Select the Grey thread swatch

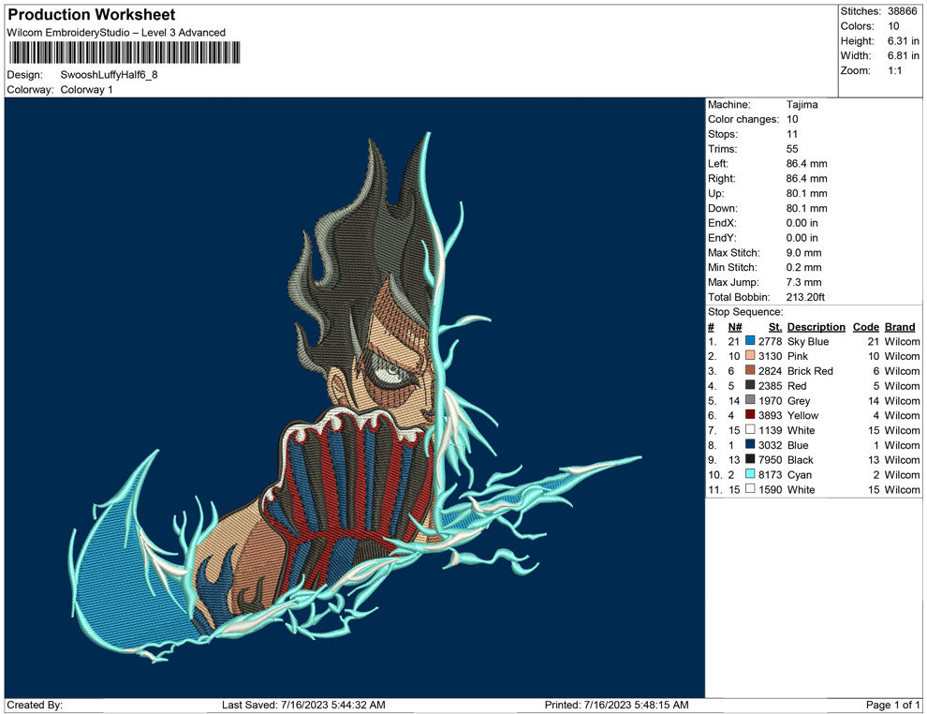point(750,401)
